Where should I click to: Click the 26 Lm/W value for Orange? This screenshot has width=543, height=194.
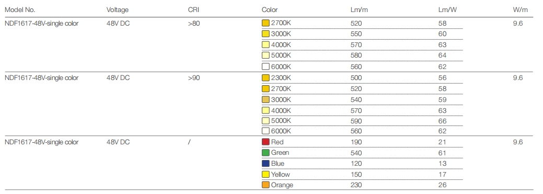(442, 185)
